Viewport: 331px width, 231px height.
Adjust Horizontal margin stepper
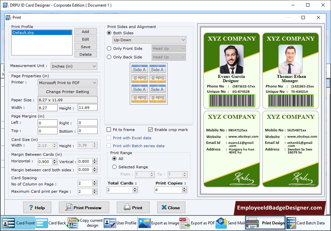[55, 162]
